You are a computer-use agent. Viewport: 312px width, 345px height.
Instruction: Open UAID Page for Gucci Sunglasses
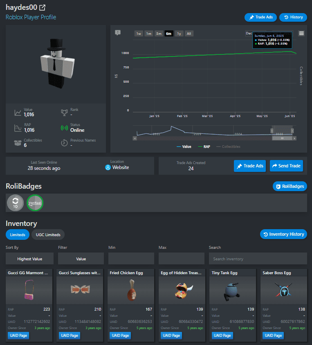pyautogui.click(x=70, y=336)
